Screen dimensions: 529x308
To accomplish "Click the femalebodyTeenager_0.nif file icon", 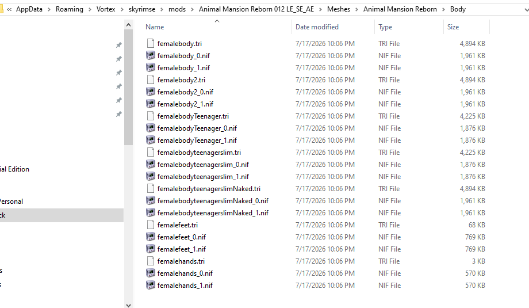I will click(x=151, y=128).
